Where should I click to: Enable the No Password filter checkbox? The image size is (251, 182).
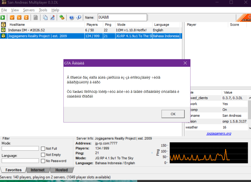pyautogui.click(x=43, y=161)
